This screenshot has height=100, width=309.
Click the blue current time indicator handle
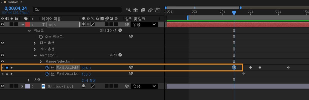coord(234,12)
